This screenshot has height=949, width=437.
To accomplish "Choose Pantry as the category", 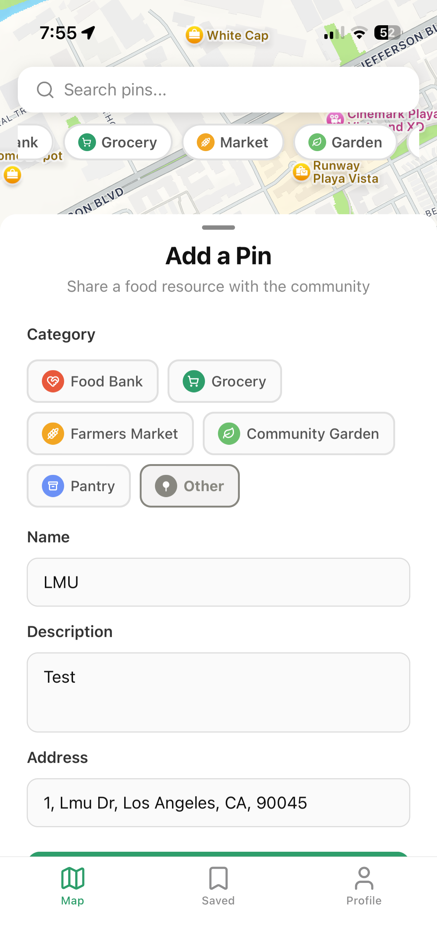I will point(79,486).
